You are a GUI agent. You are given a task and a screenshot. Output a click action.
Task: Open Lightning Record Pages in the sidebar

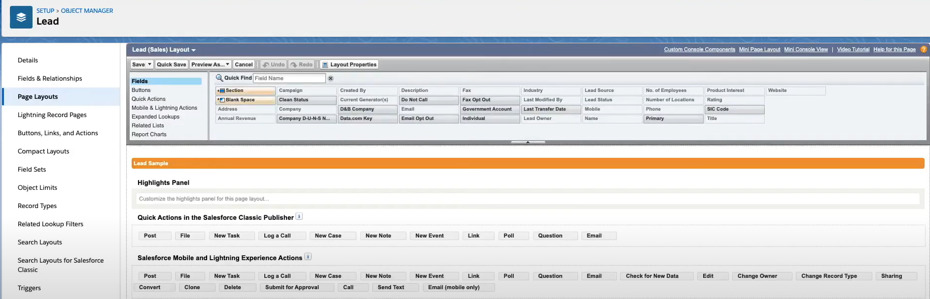(x=52, y=115)
